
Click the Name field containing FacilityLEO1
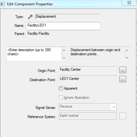pos(63,26)
